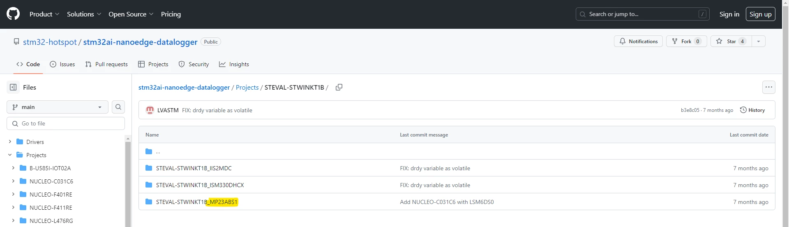Go to stm32ai-nanoedge-datalogger breadcrumb root

[184, 87]
